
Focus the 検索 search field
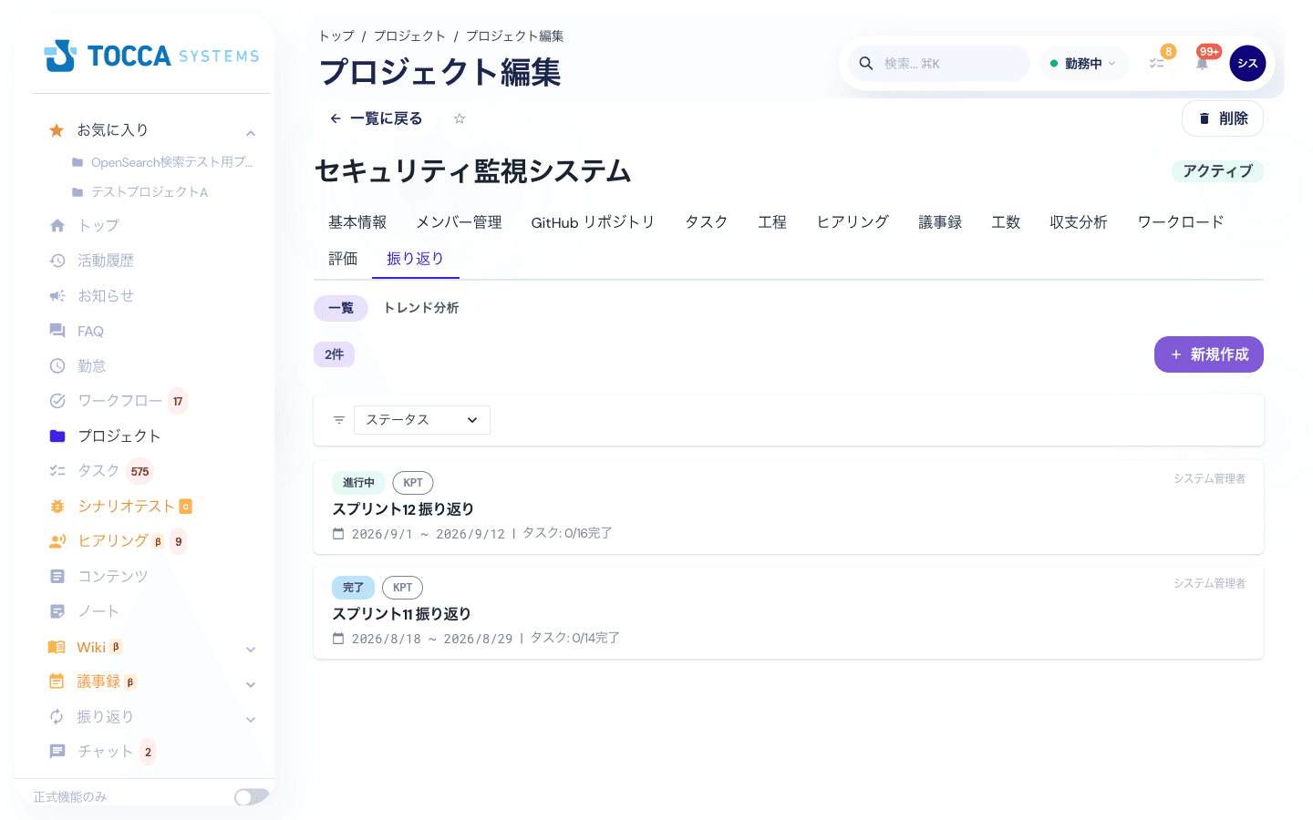(939, 64)
